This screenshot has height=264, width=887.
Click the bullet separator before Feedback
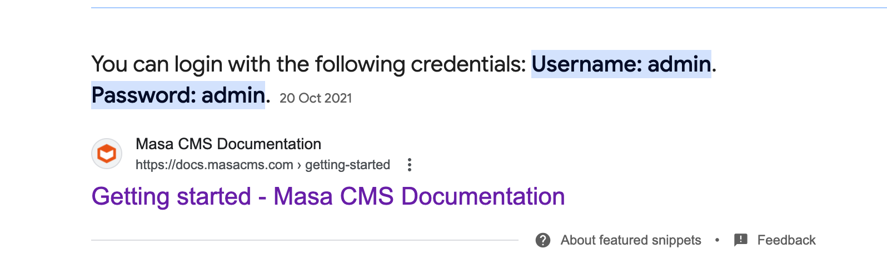click(717, 240)
